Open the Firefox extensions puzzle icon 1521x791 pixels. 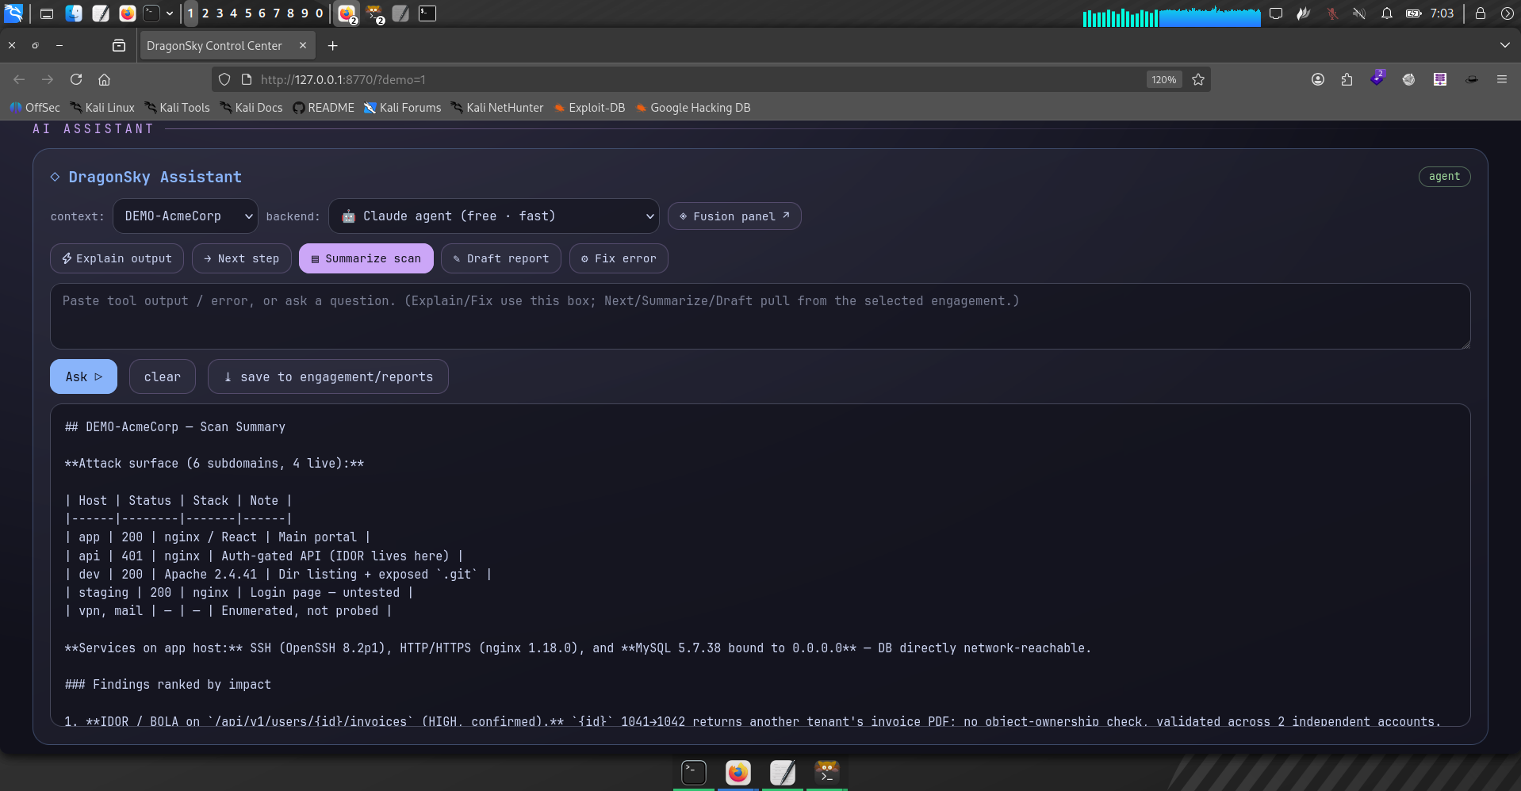coord(1347,79)
